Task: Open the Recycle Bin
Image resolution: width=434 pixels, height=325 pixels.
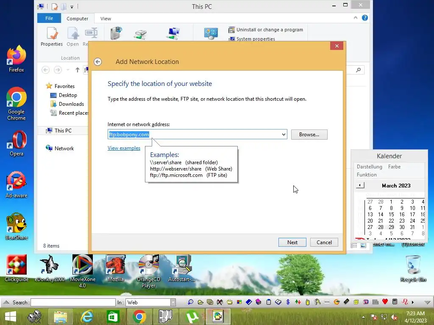Action: point(413,269)
